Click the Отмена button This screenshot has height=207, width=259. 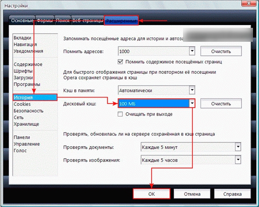192,194
